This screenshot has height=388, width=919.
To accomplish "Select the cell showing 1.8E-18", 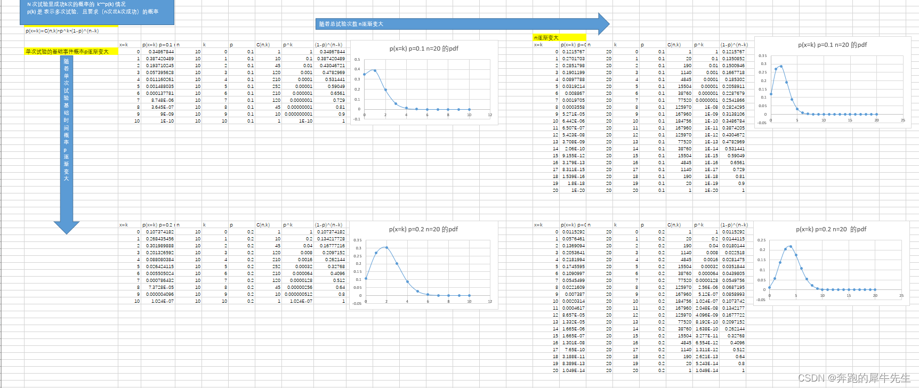I will [573, 183].
